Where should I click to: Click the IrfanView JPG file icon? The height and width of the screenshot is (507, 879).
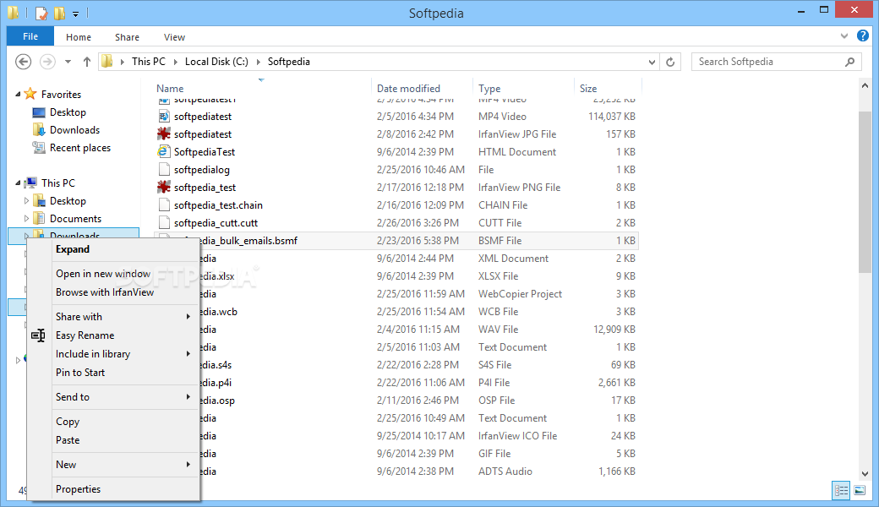[164, 134]
